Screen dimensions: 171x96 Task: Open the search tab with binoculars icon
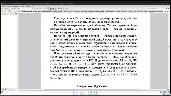coord(6,90)
